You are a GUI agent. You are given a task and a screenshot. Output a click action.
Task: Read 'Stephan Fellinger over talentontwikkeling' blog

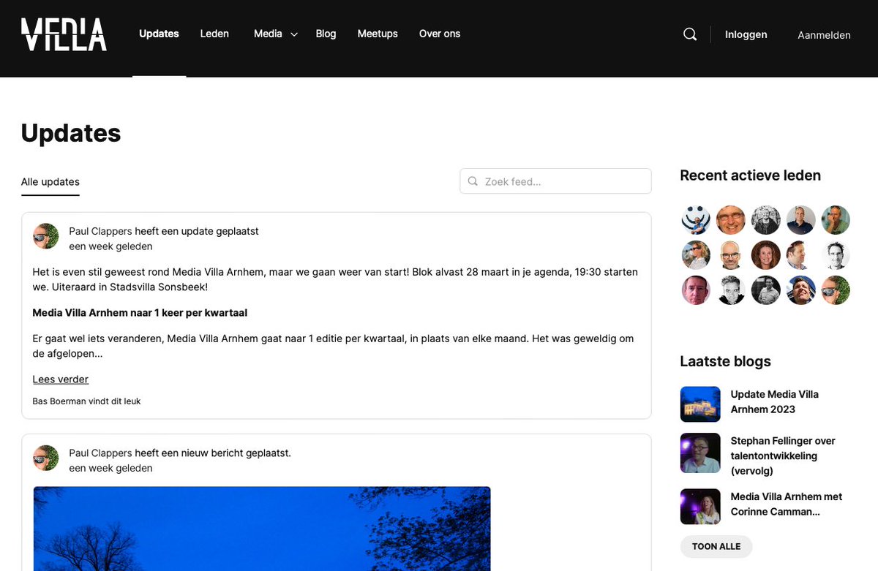pos(783,455)
